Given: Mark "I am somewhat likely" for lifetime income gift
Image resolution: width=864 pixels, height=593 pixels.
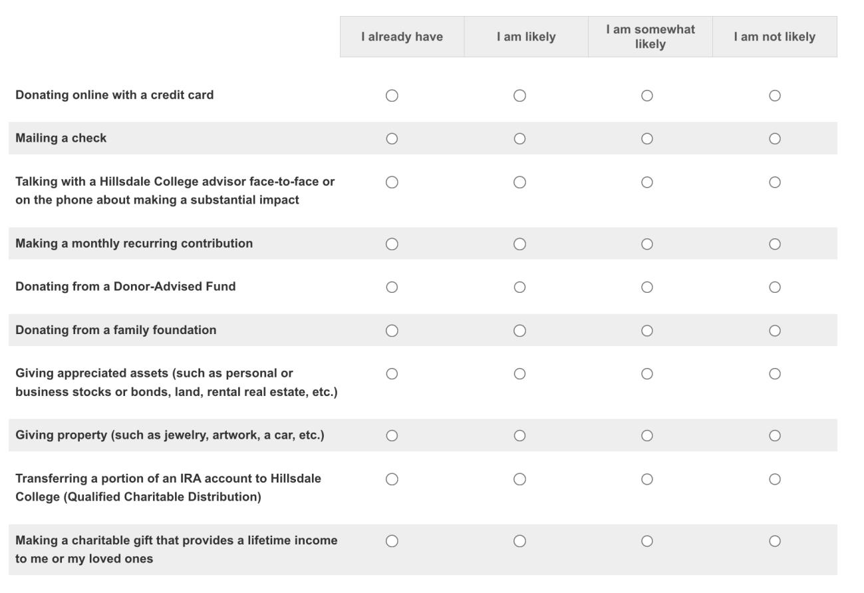Looking at the screenshot, I should pyautogui.click(x=647, y=541).
